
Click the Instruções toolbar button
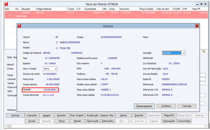(x=32, y=115)
